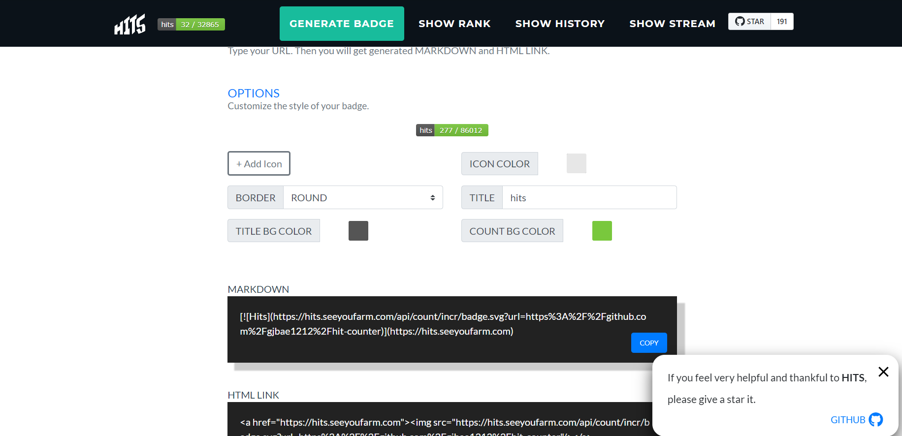
Task: Click the HTML LINK heading
Action: 254,395
